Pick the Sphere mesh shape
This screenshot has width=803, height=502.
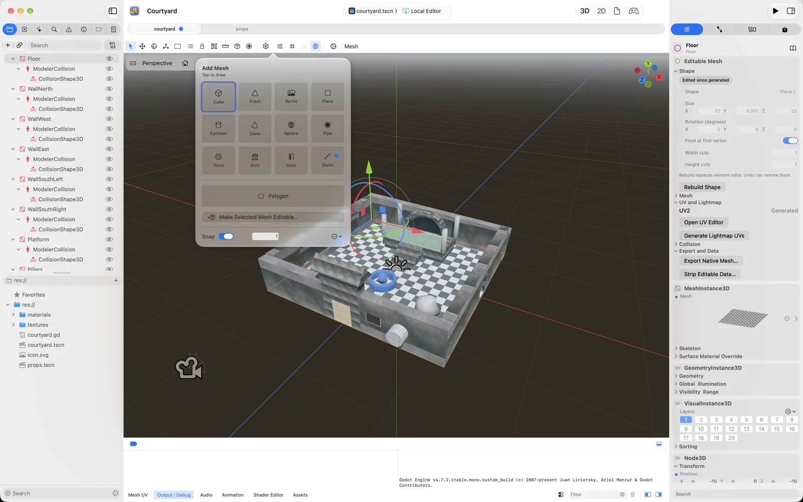point(291,129)
